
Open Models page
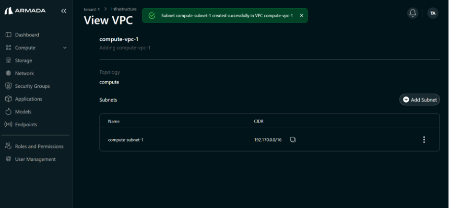click(23, 111)
